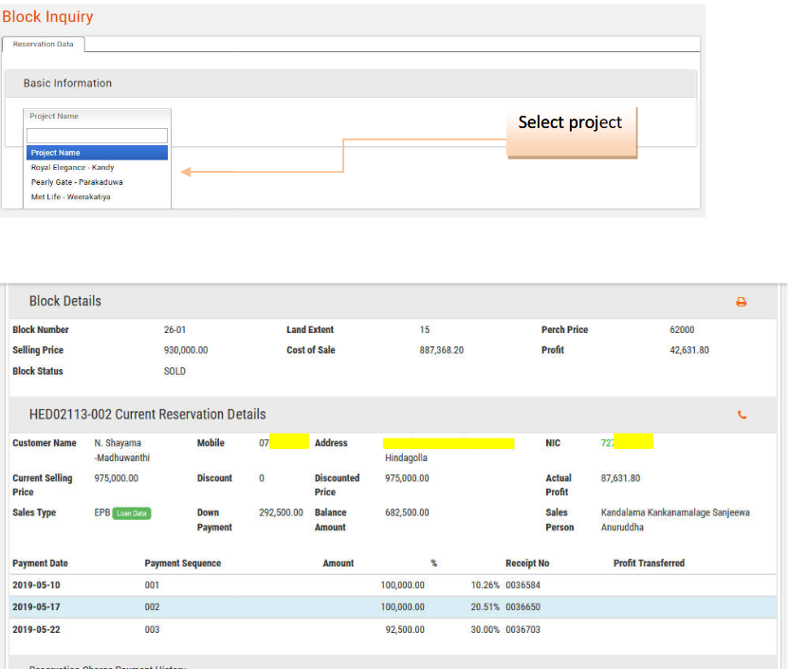Click receipt number 0036584
The image size is (788, 669).
(x=522, y=585)
